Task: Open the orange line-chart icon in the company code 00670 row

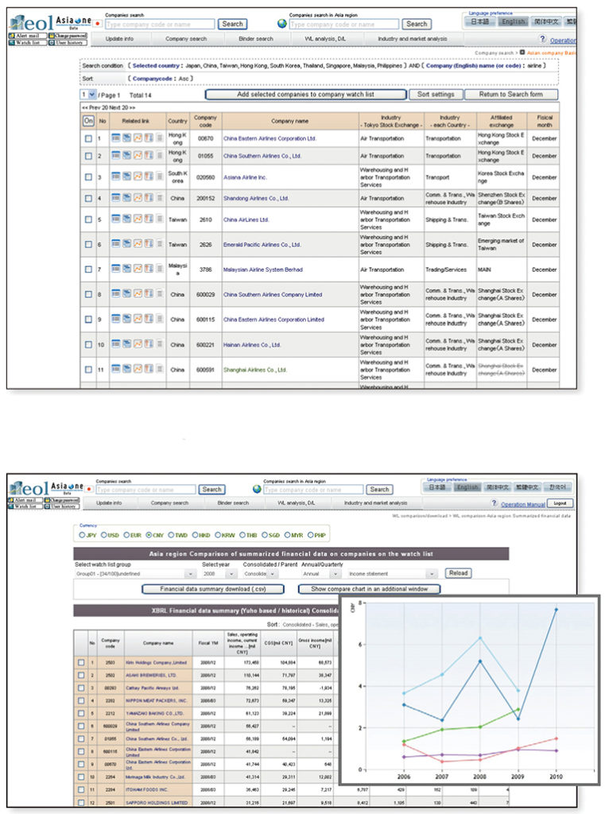Action: pyautogui.click(x=138, y=138)
